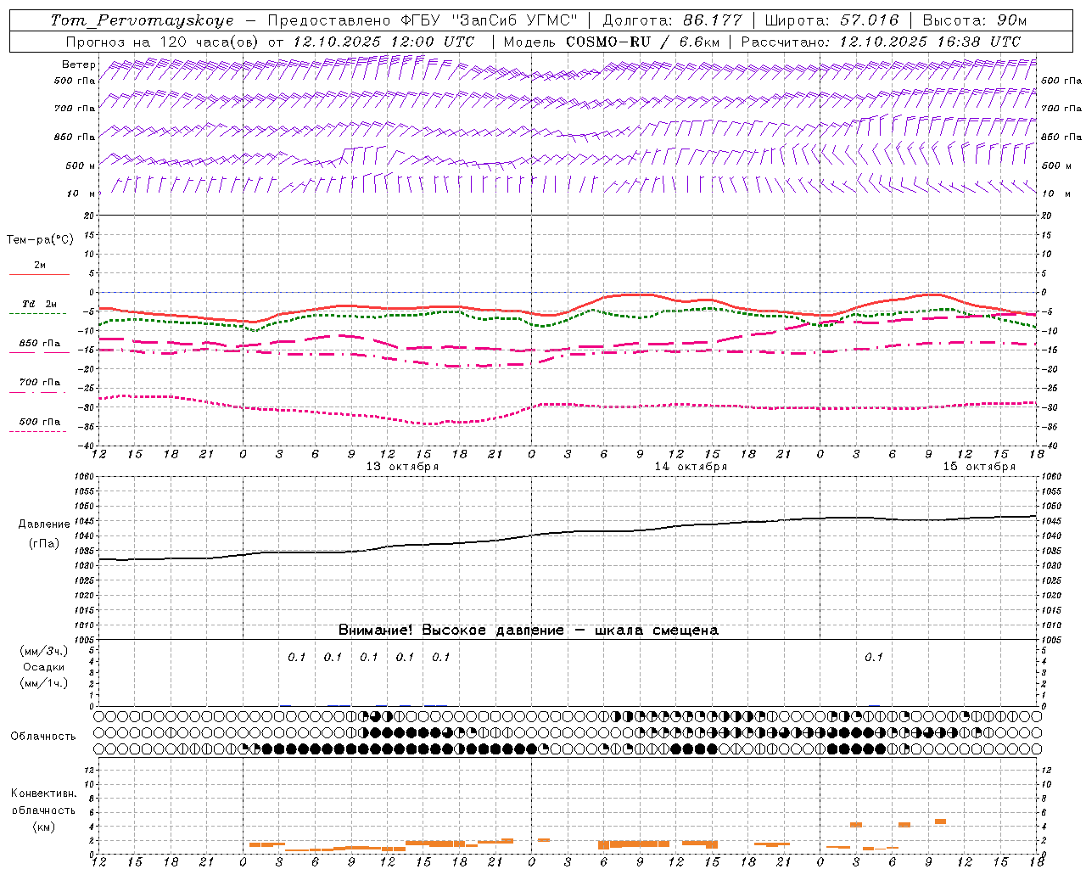Click the left '500 м' wind level label
The width and height of the screenshot is (1086, 869).
pos(81,165)
